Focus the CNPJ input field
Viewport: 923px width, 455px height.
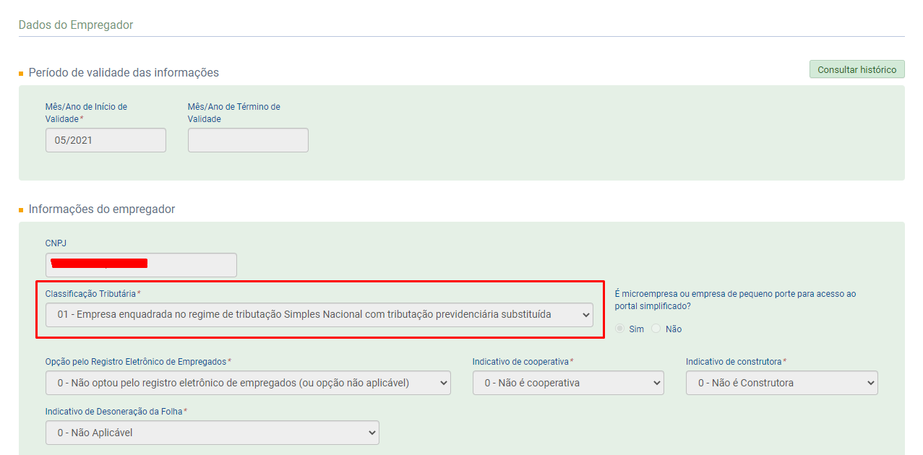[141, 264]
